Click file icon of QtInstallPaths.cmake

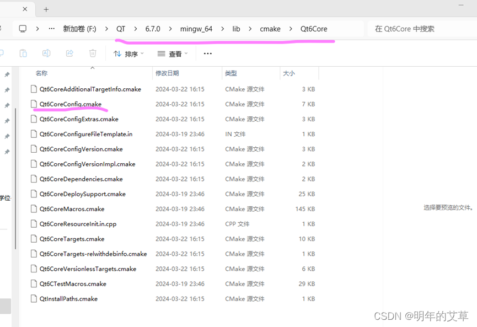pyautogui.click(x=34, y=299)
